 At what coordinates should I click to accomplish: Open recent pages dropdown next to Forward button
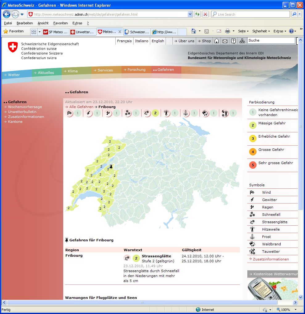[22, 14]
